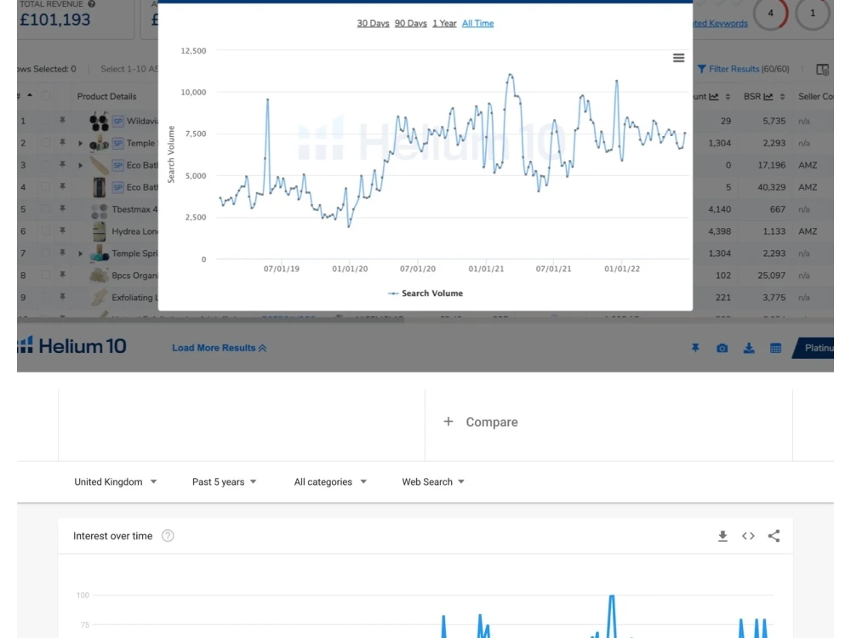Screen dimensions: 851x638
Task: Click the BSR chart icon in header
Action: [x=768, y=97]
